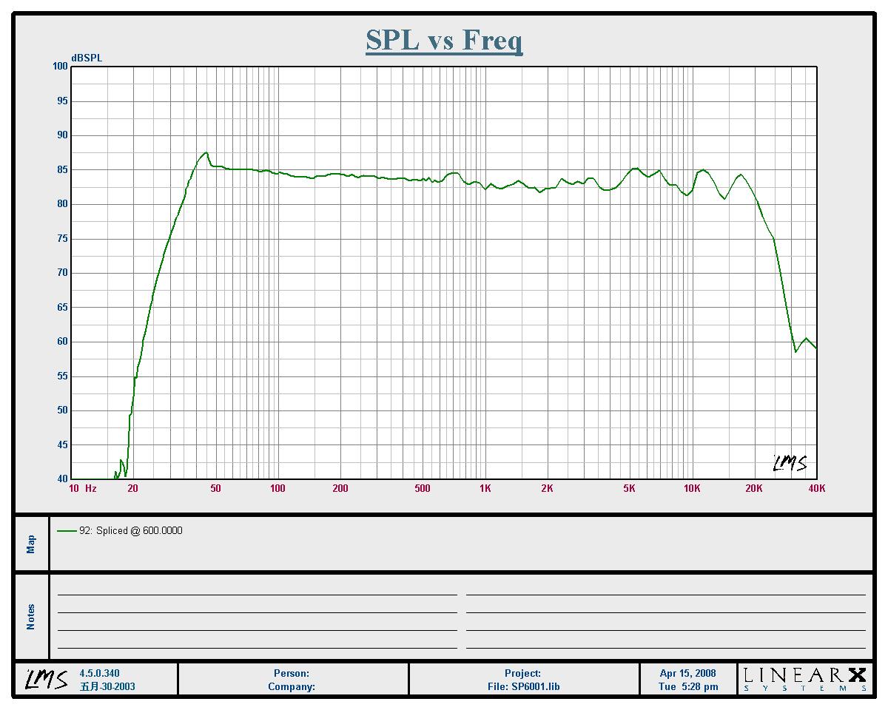Click the dBSPL axis unit label
888x710 pixels.
click(87, 58)
